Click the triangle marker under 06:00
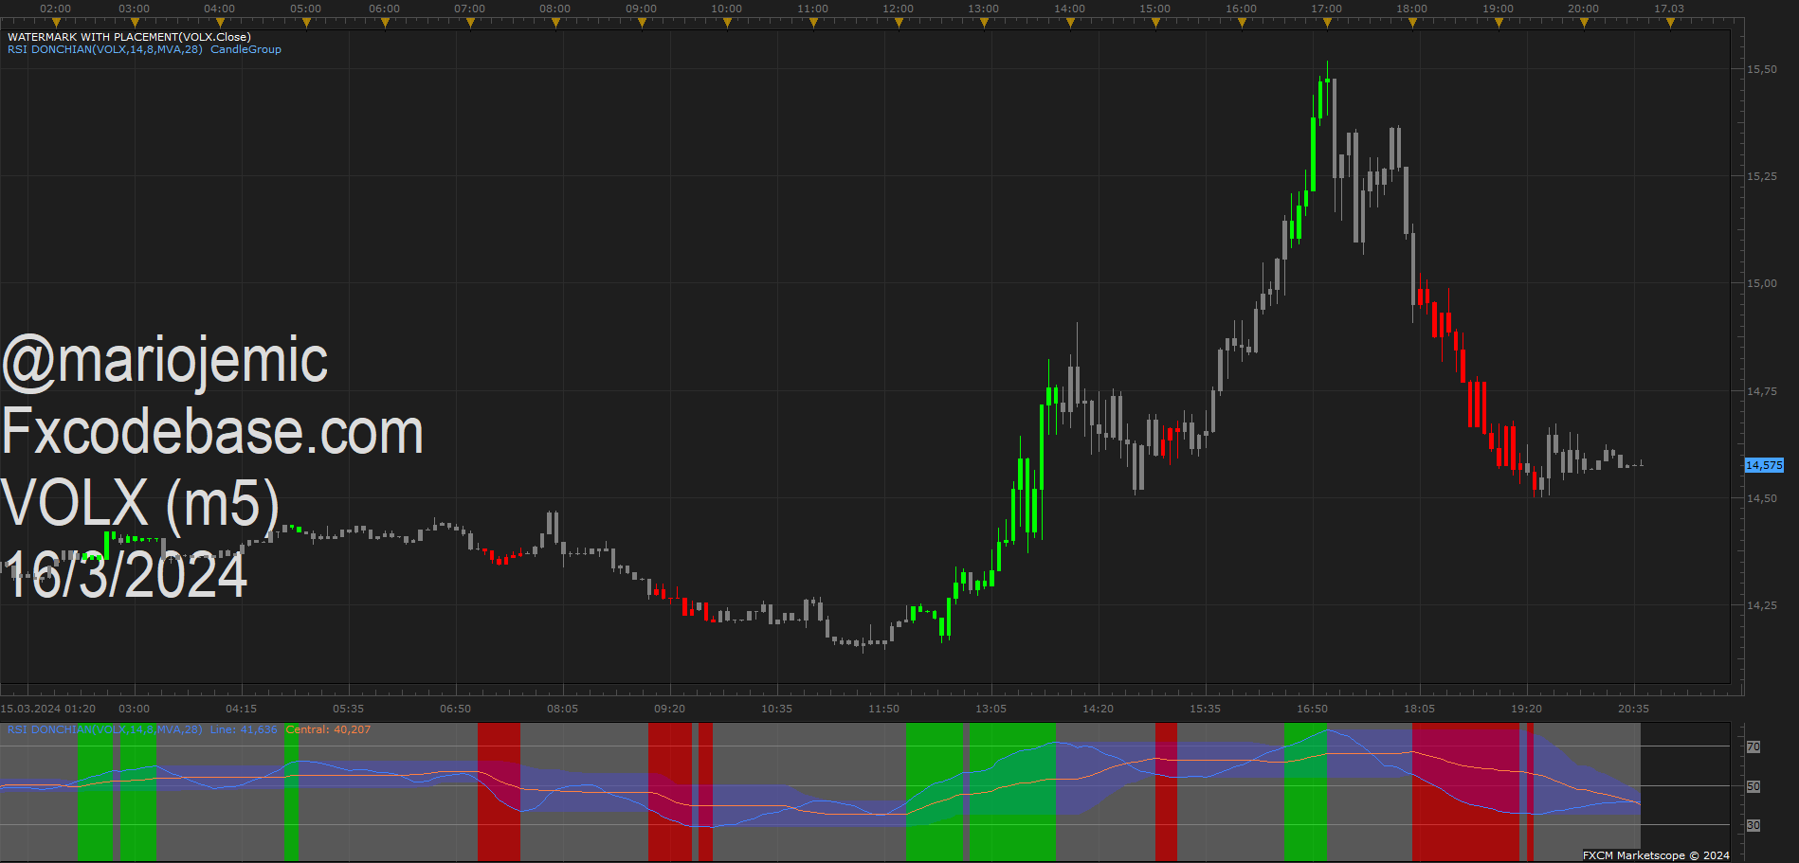The width and height of the screenshot is (1799, 863). [x=385, y=23]
